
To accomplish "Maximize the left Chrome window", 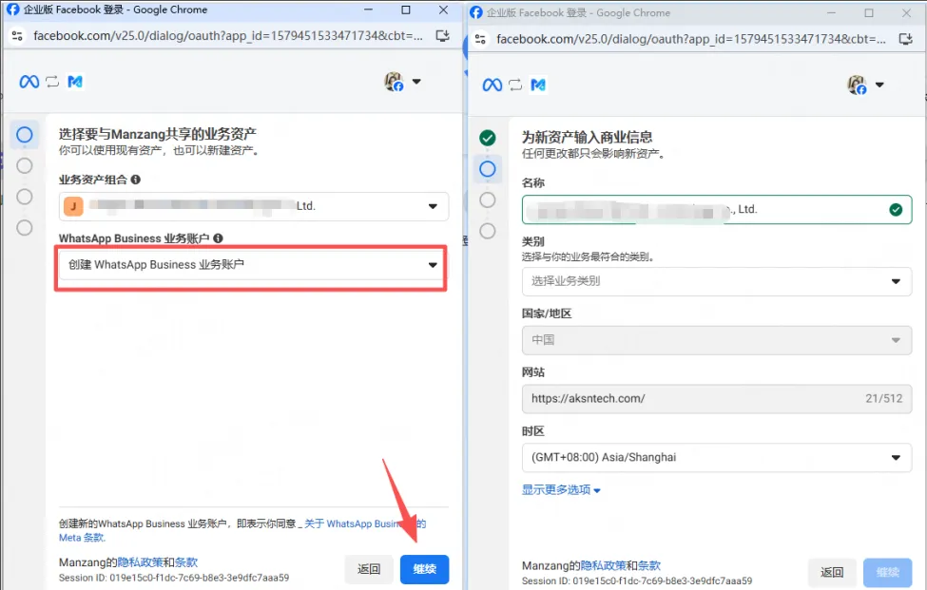I will click(406, 10).
